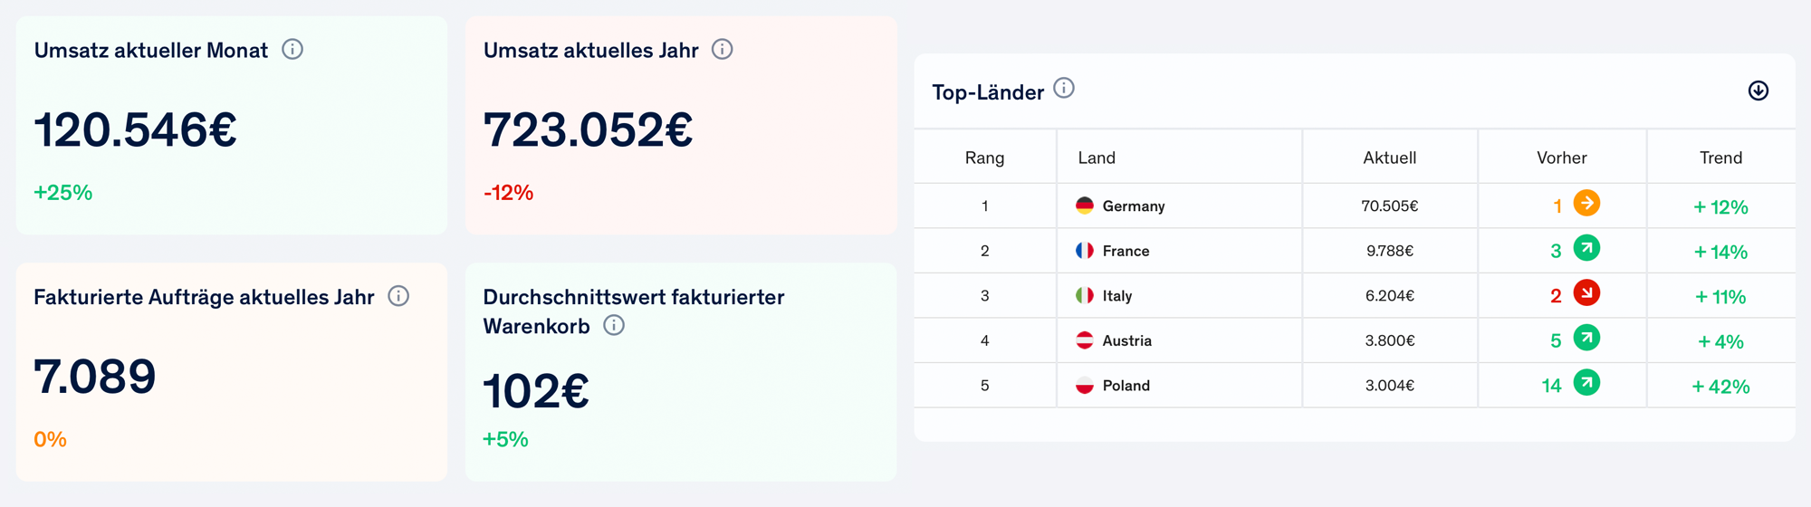Click info icon next to Warenkorb title

614,325
